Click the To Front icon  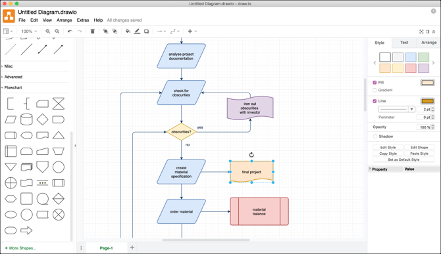click(105, 32)
